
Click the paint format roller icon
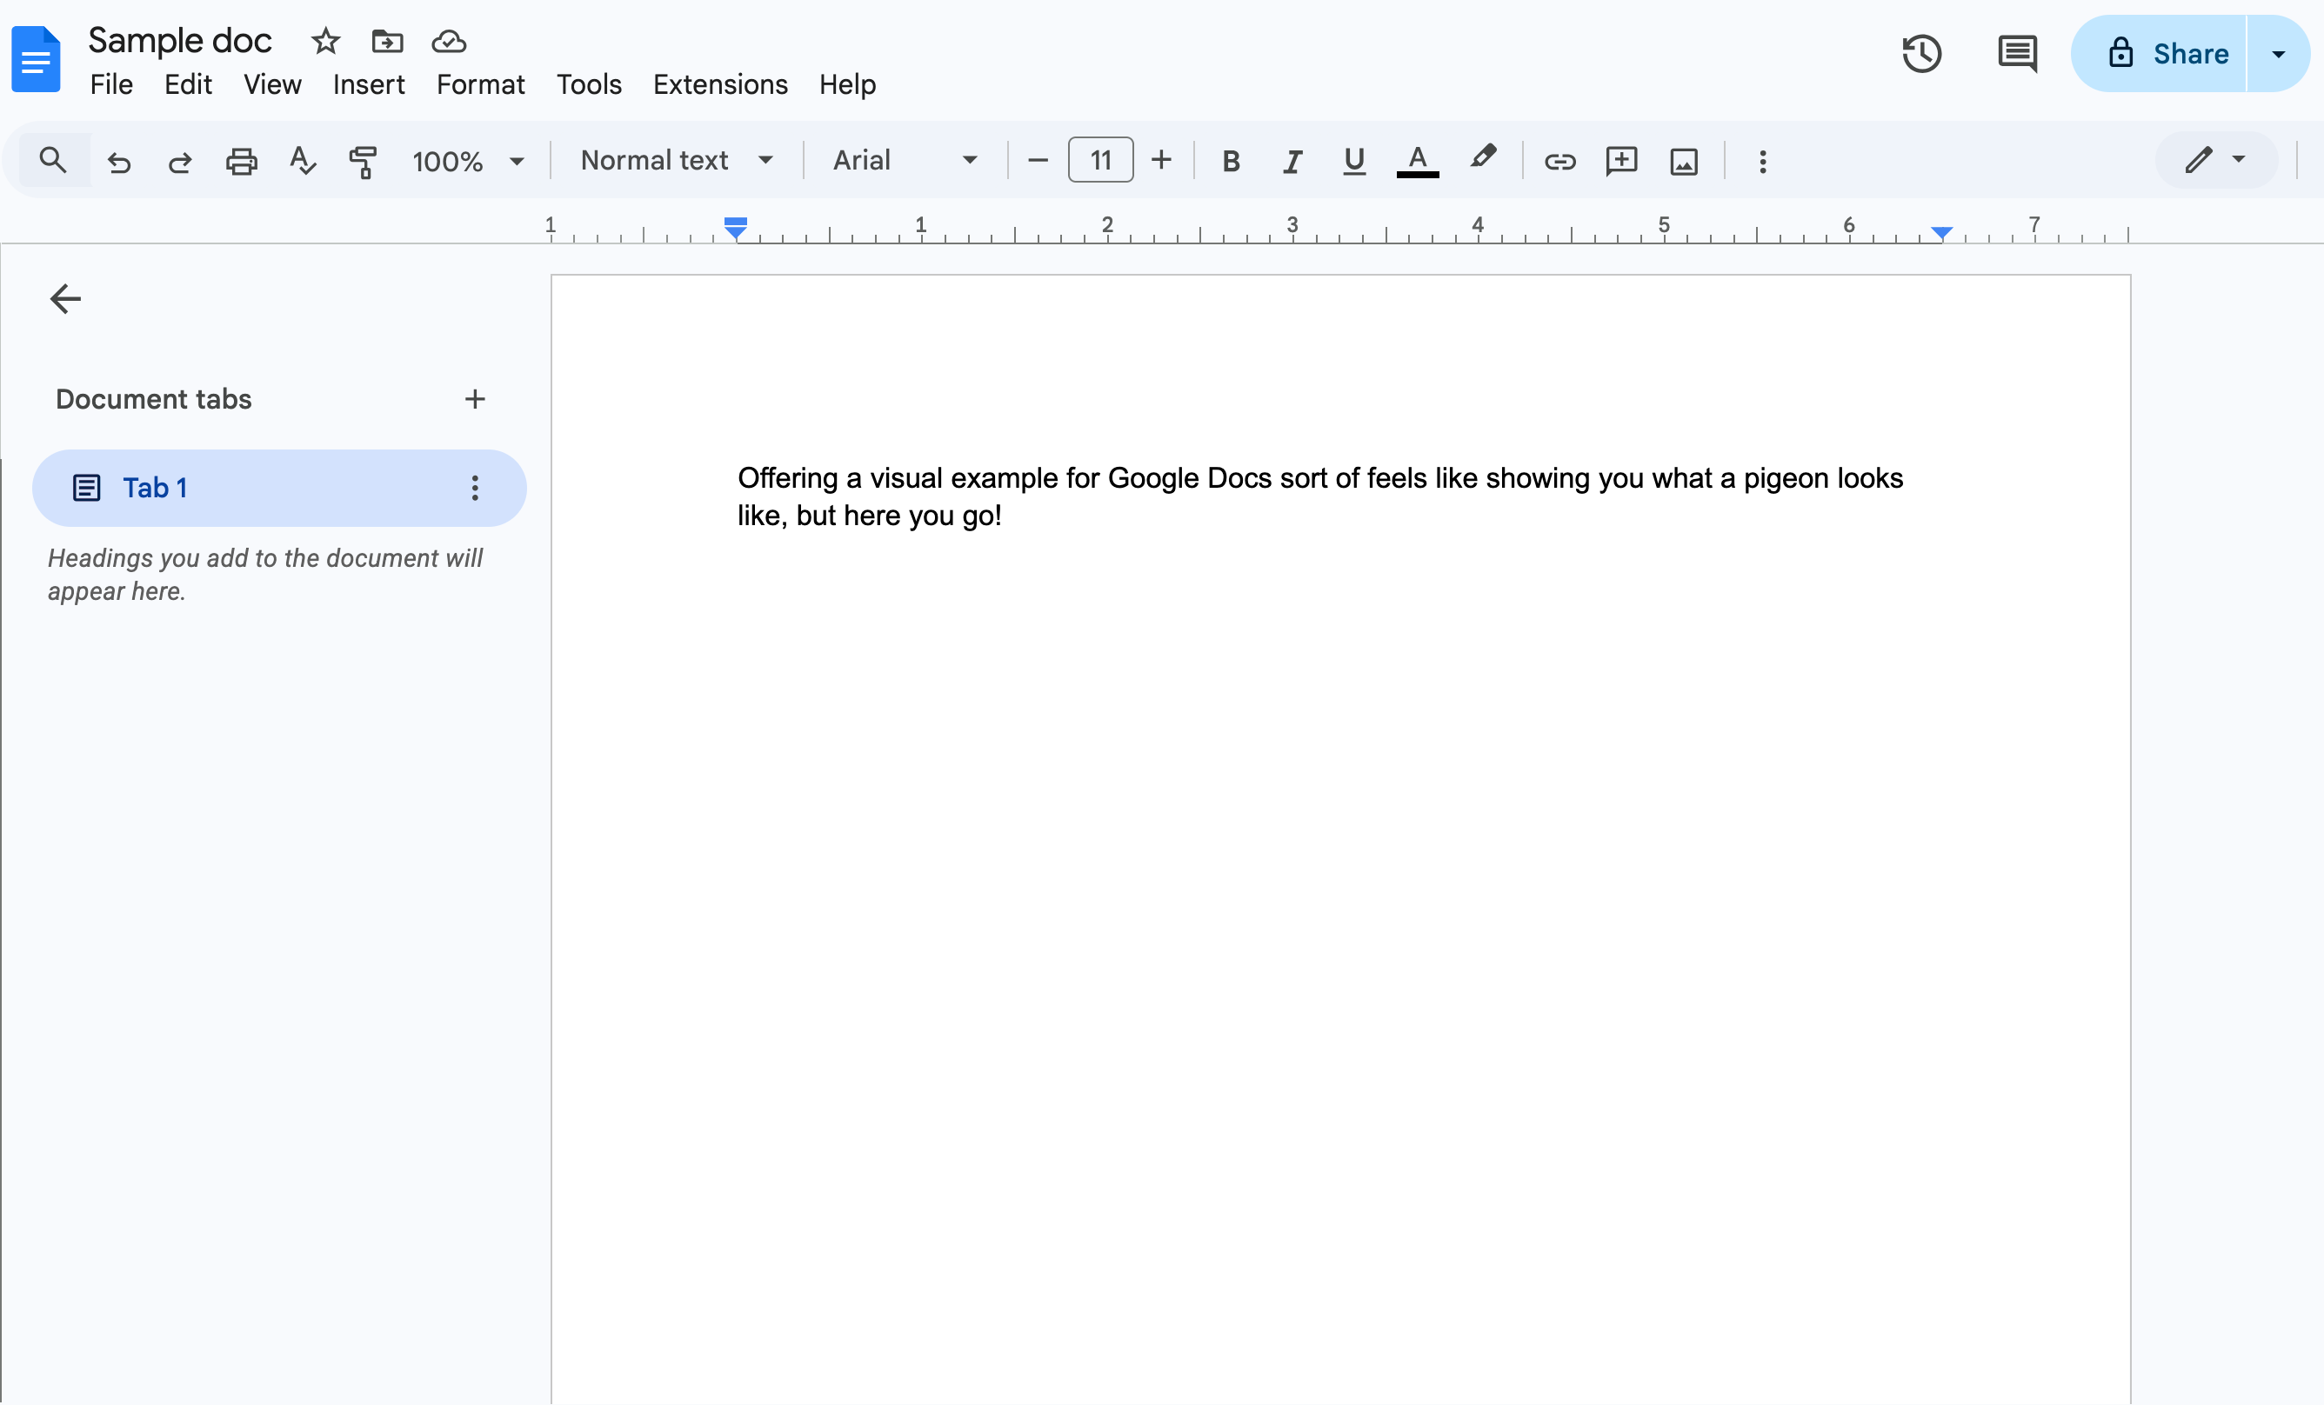click(x=364, y=161)
